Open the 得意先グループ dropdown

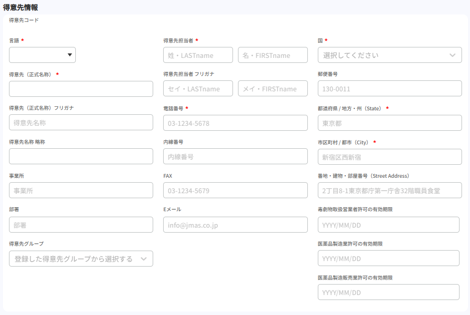coord(81,259)
